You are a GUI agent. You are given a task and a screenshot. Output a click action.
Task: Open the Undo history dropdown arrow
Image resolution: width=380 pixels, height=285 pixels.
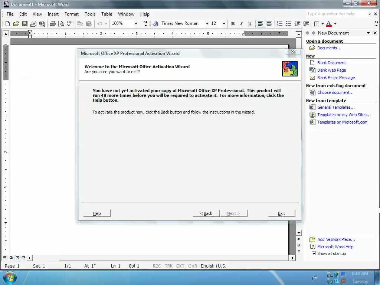click(106, 23)
